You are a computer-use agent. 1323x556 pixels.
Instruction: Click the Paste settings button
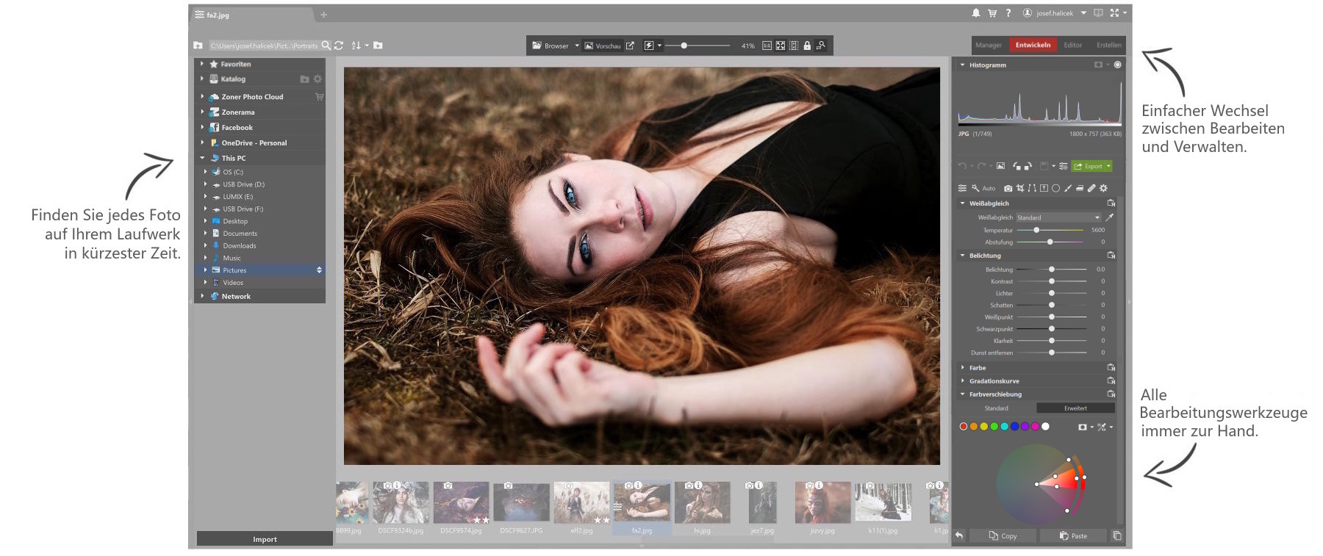pos(1073,535)
